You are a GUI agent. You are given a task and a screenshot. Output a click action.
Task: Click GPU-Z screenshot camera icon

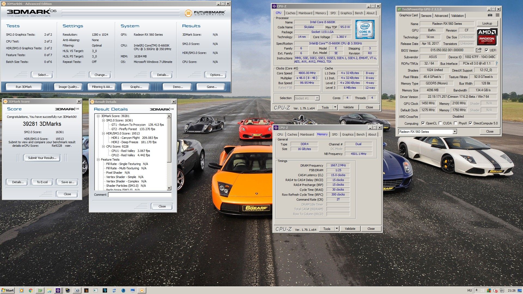coord(490,15)
